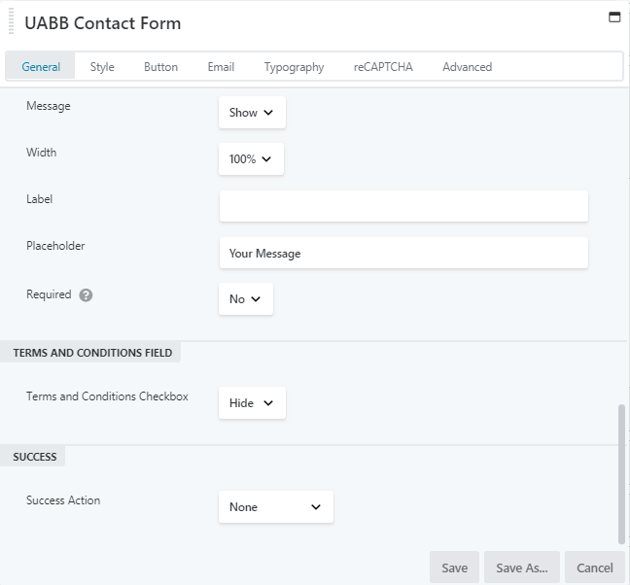
Task: Switch to the Style tab
Action: pyautogui.click(x=102, y=67)
